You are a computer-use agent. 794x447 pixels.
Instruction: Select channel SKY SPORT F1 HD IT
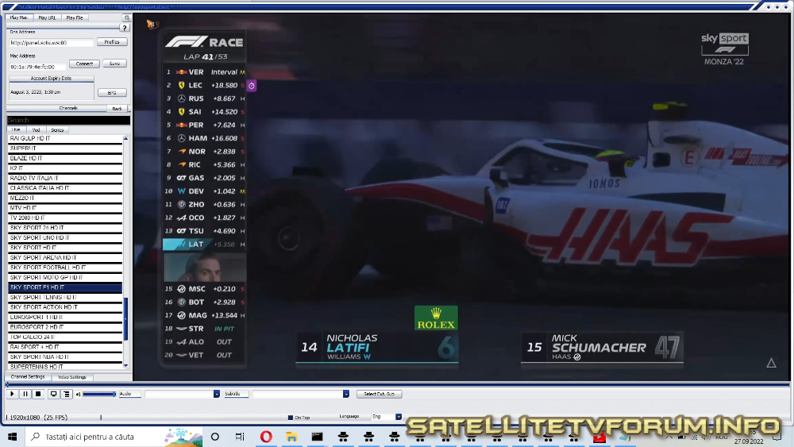[x=65, y=287]
